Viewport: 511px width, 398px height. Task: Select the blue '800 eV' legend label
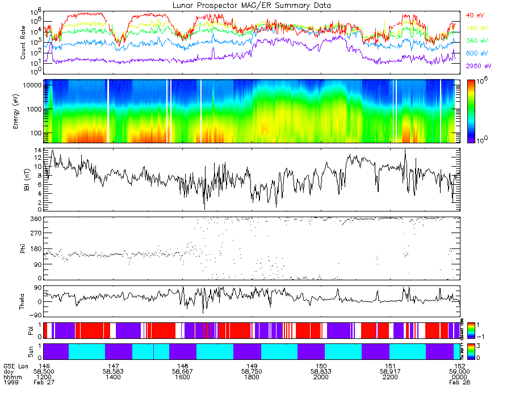point(476,53)
